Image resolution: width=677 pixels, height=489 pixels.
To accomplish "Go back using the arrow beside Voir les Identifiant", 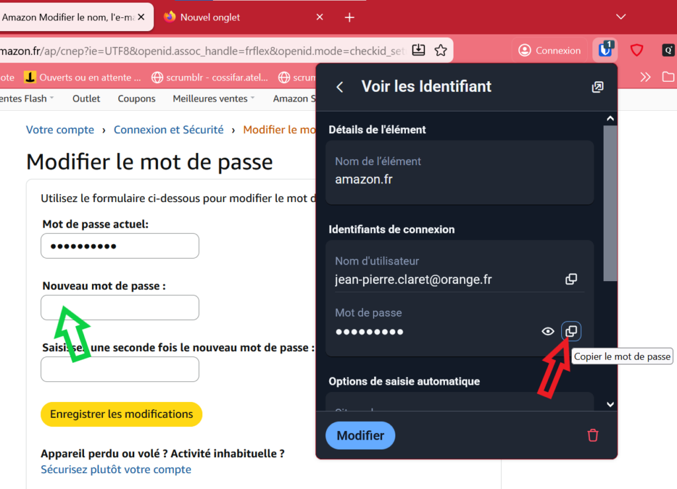I will [x=340, y=87].
